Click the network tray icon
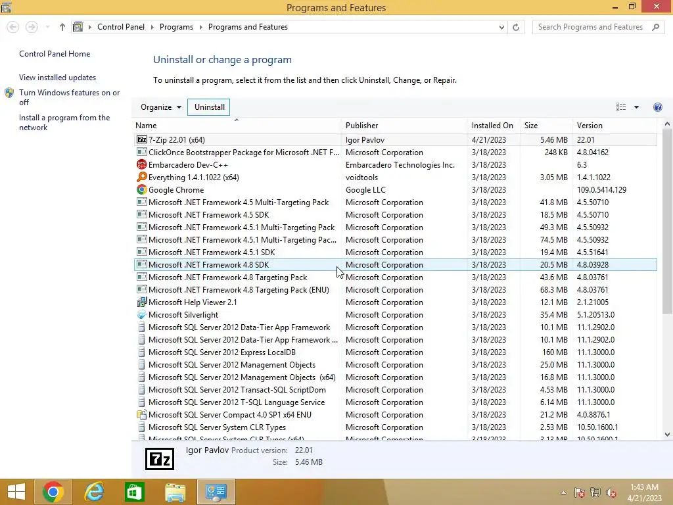The image size is (673, 505). pos(595,493)
